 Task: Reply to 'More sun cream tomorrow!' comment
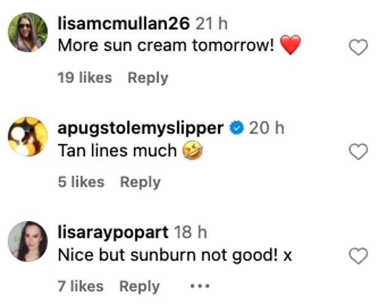(148, 78)
